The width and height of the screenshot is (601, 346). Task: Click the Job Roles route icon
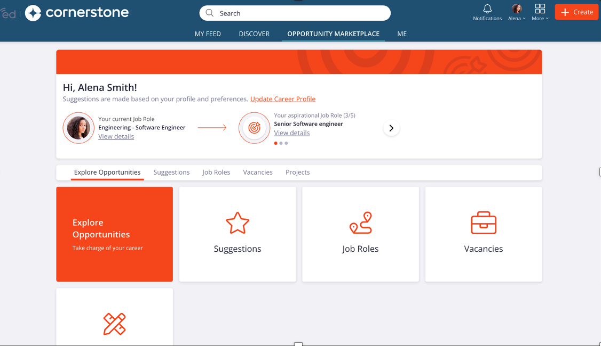click(360, 223)
